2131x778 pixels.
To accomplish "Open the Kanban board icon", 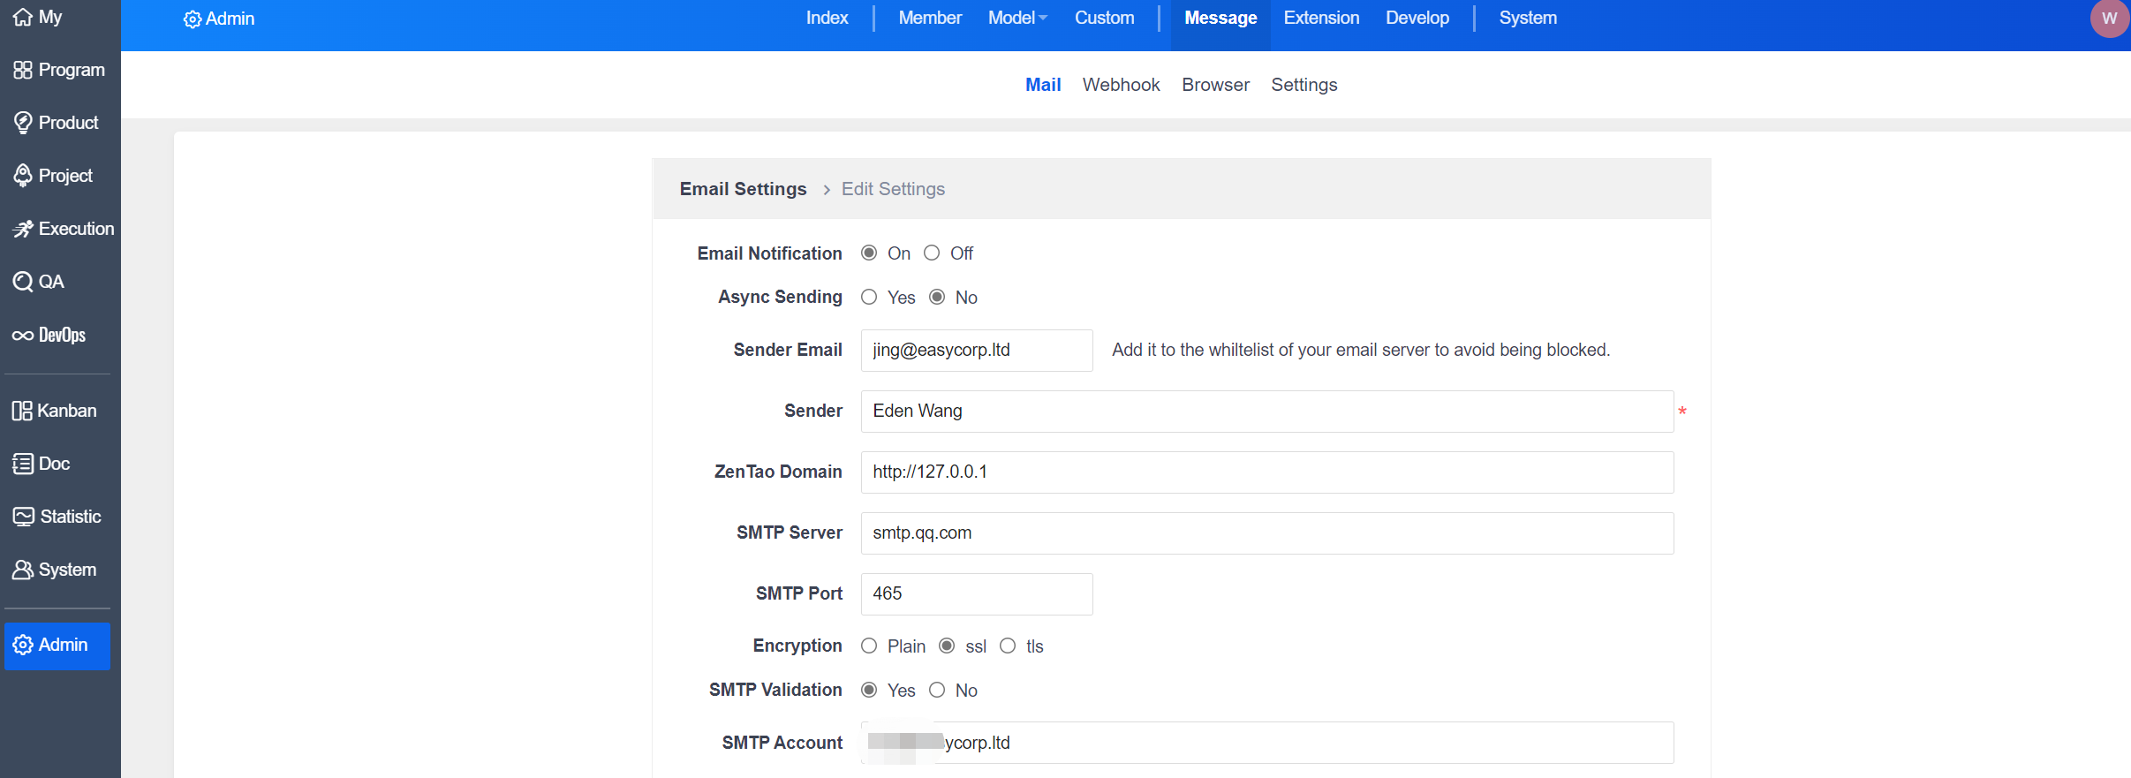I will [x=22, y=411].
